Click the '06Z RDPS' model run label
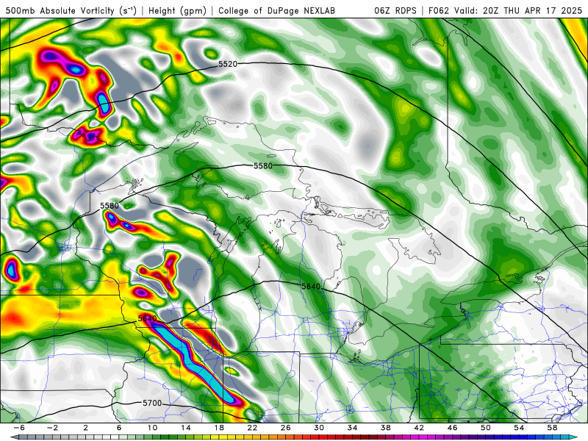This screenshot has height=441, width=588. [395, 10]
